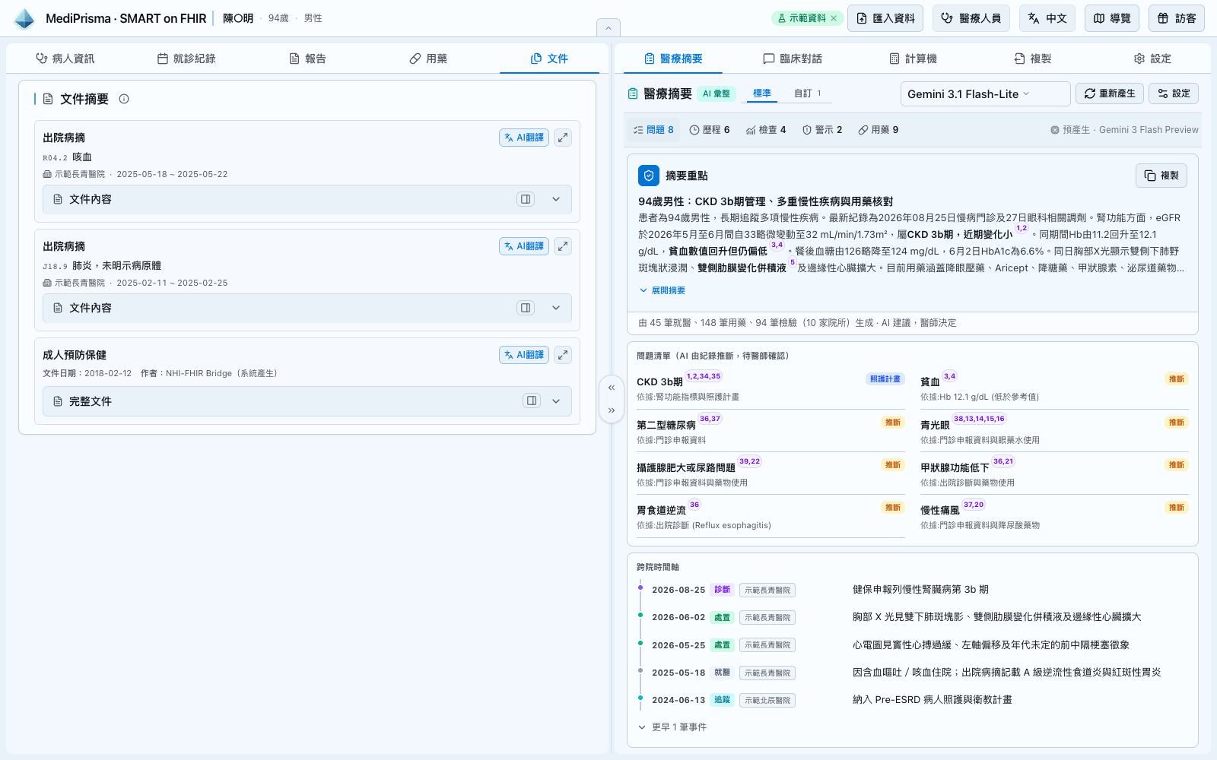Screen dimensions: 1217x760
Task: Select 2024-06-13 Pre-ESRD timeline event
Action: [x=913, y=700]
